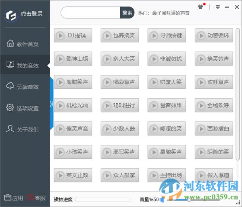Play the 傻笑声音 sound effect
The image size is (242, 207).
tap(73, 129)
